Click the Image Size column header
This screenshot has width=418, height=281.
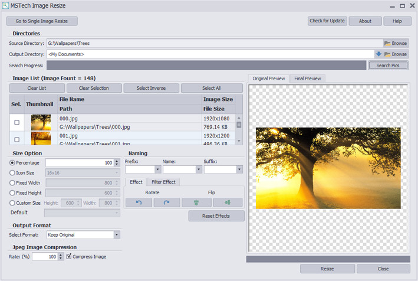(x=218, y=99)
